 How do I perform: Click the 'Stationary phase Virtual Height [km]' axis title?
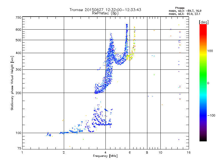point(12,83)
